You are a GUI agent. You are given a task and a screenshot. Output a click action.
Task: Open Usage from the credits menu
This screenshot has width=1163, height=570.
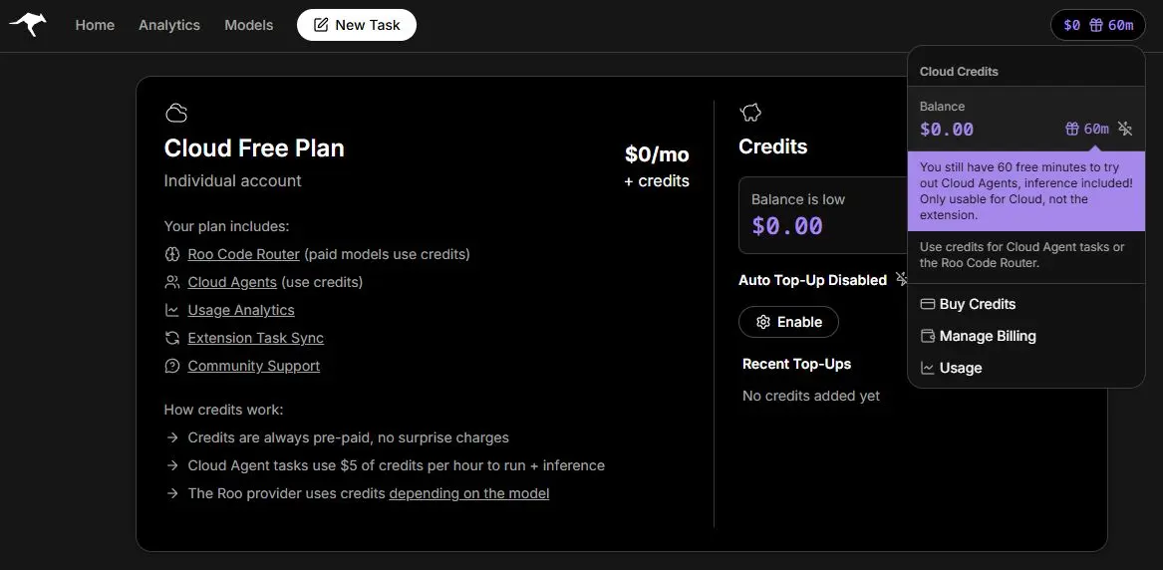(960, 368)
